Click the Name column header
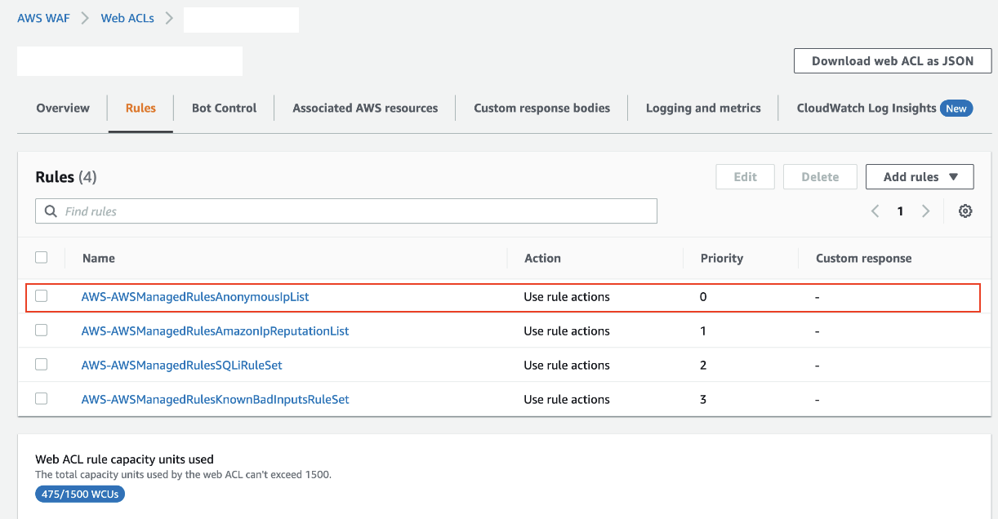Screen dimensions: 998x519 99,258
